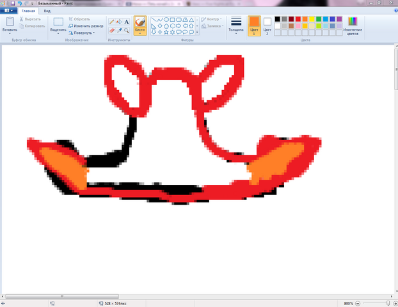The height and width of the screenshot is (307, 398).
Task: Select the Eraser tool
Action: tap(112, 31)
